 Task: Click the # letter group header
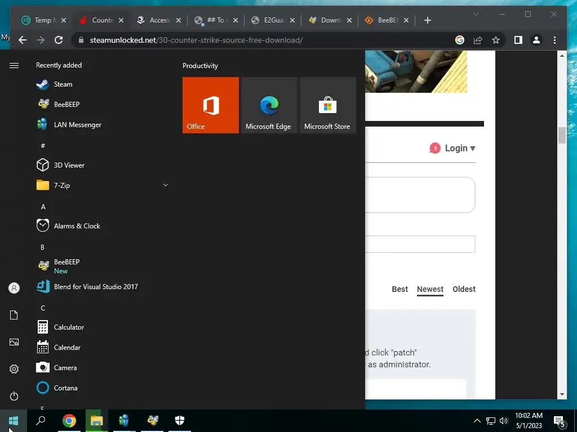click(x=43, y=146)
